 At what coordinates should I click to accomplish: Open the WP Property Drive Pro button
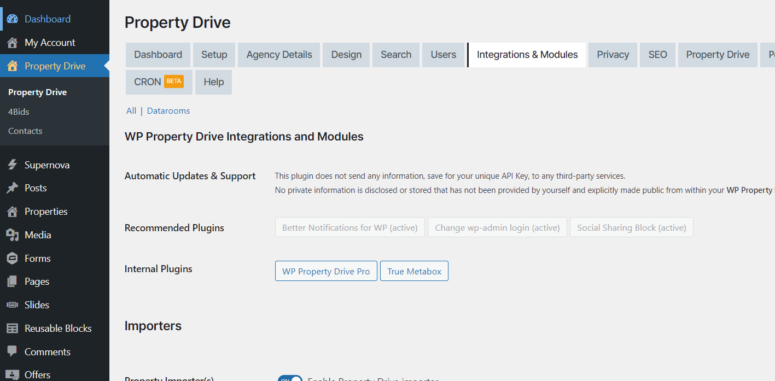click(326, 271)
